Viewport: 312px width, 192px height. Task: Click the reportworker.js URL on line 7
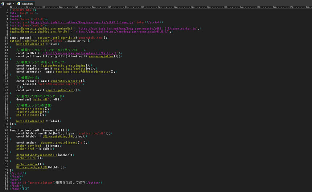137,28
